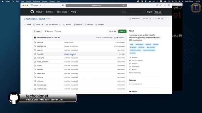Image resolution: width=202 pixels, height=113 pixels.
Task: Open the 25 commits history link
Action: [x=119, y=38]
